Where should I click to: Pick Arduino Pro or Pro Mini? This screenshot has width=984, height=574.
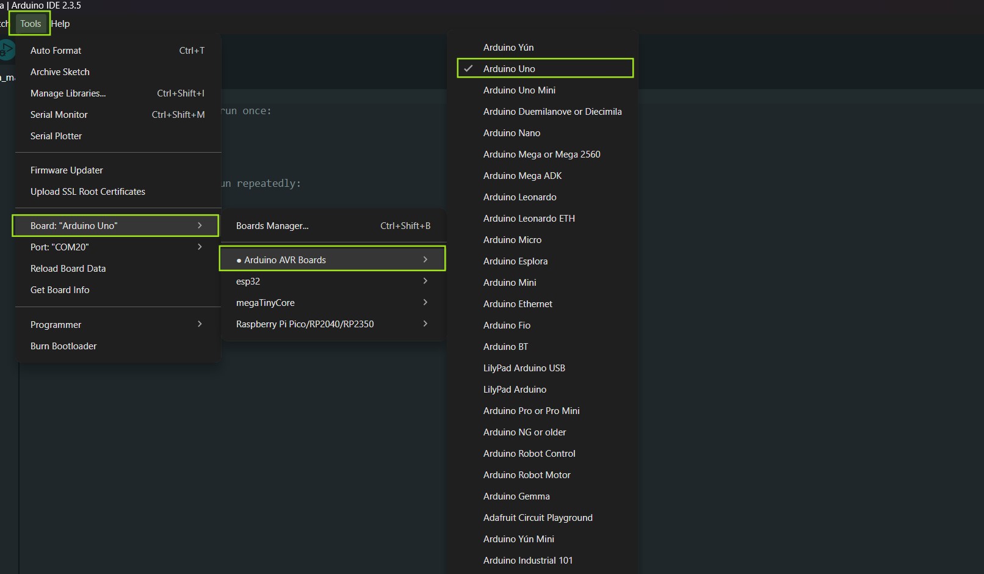[x=543, y=411]
